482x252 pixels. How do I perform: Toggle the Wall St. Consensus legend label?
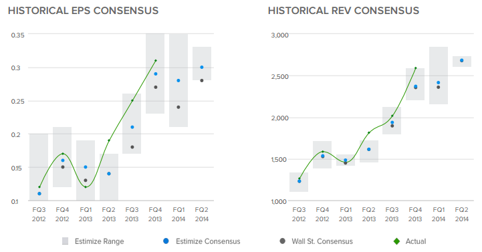[x=322, y=241]
